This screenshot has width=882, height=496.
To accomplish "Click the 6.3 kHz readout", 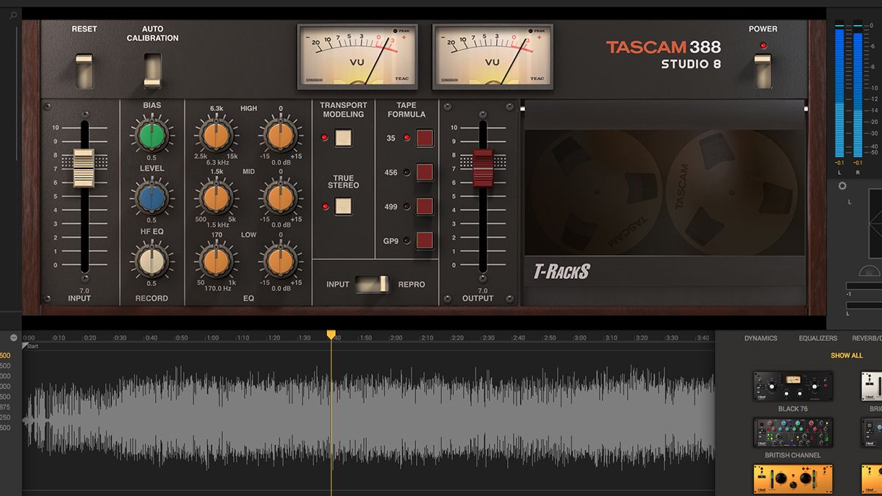I will [217, 162].
